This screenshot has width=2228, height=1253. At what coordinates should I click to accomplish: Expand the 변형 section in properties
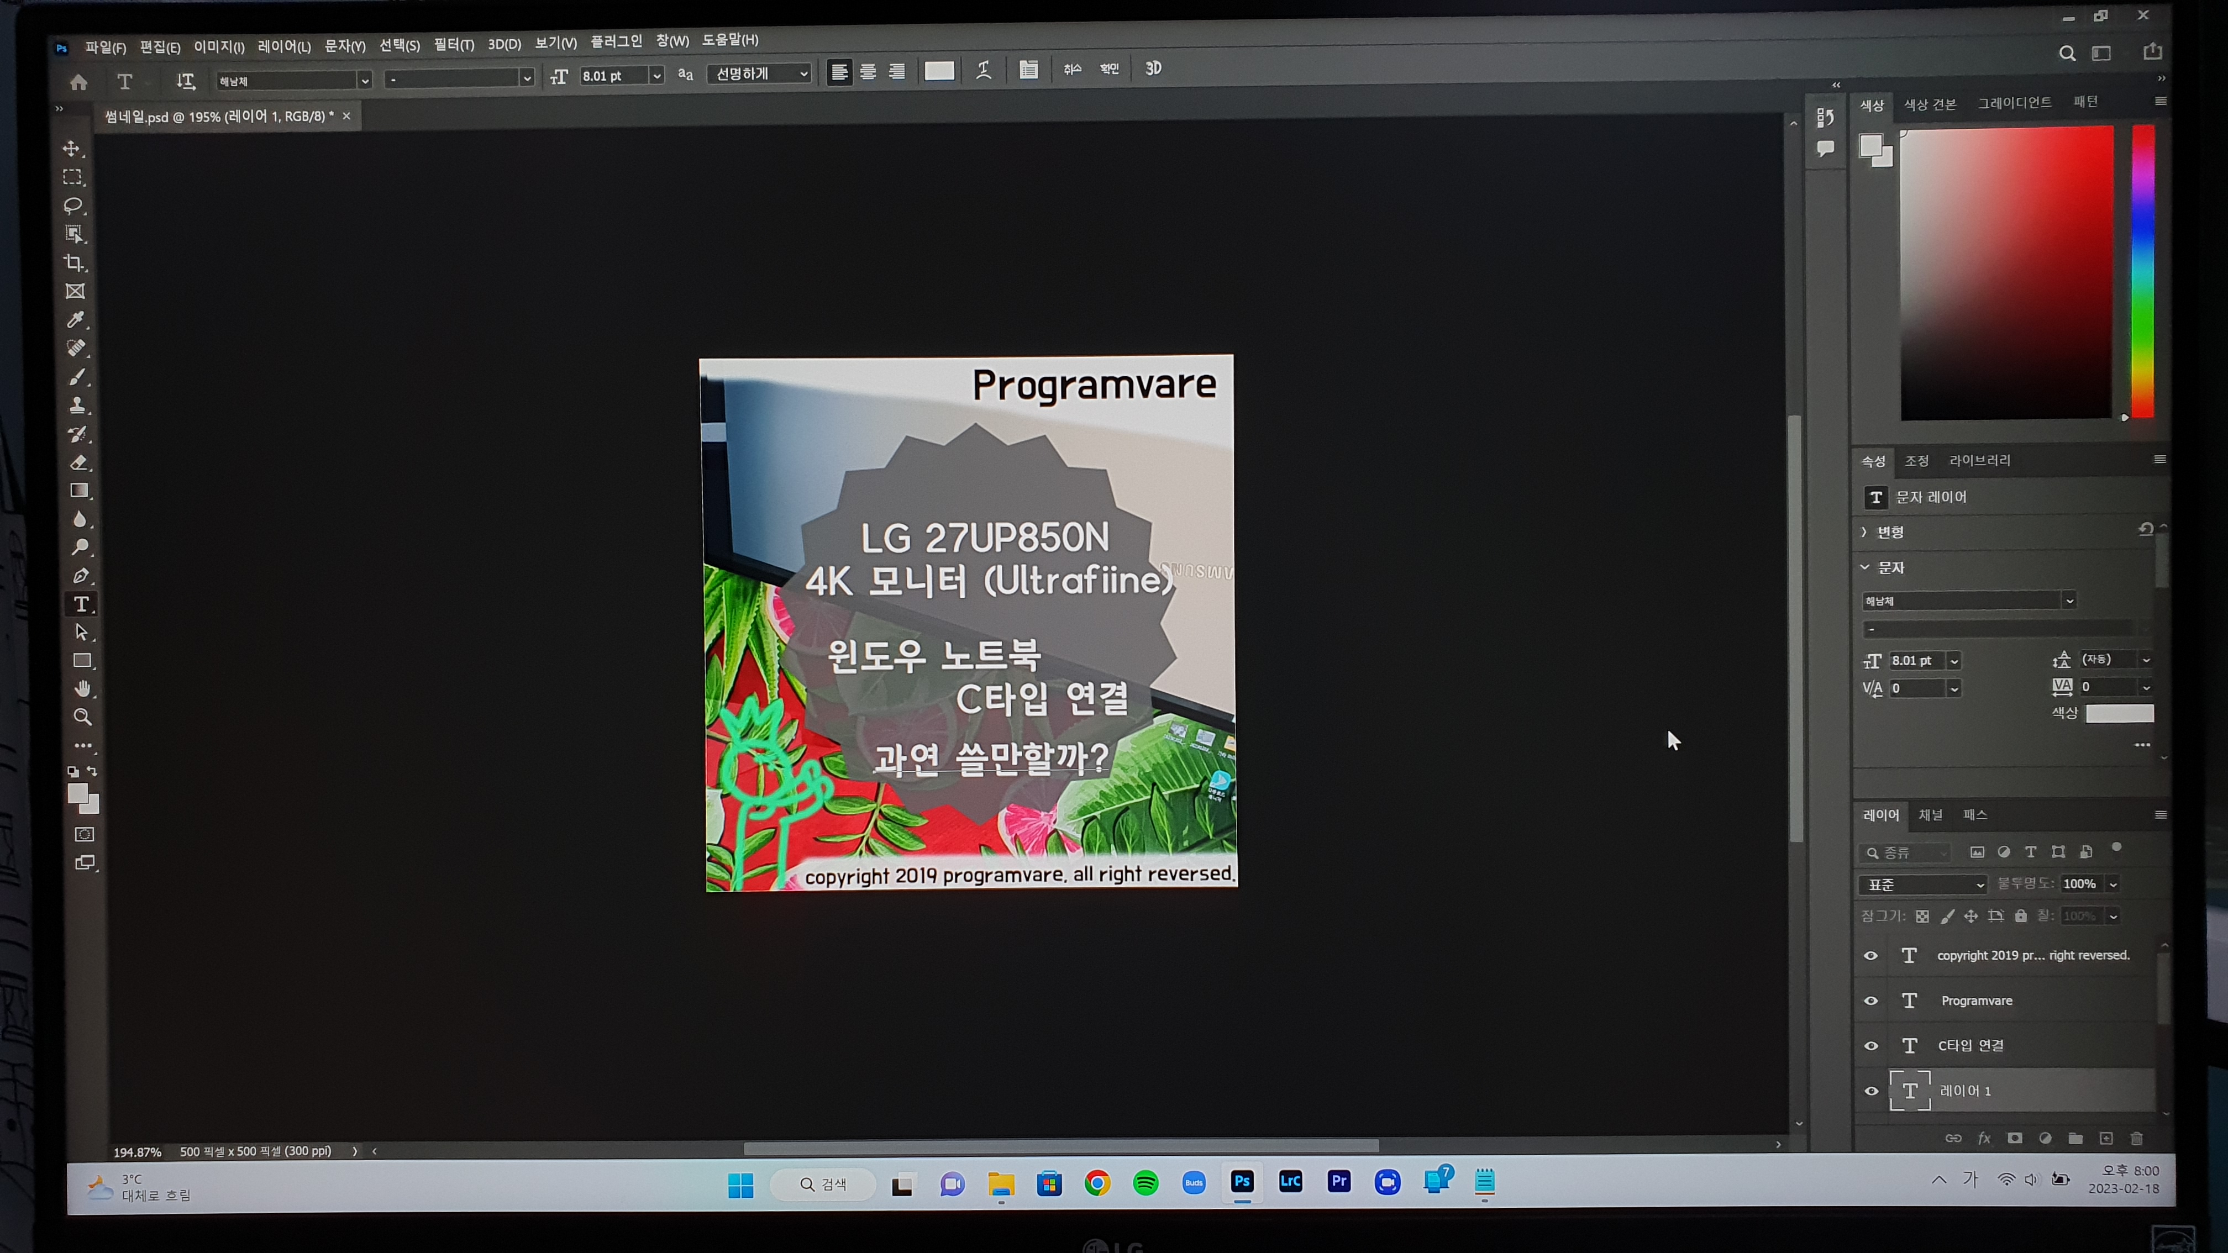pyautogui.click(x=1865, y=532)
